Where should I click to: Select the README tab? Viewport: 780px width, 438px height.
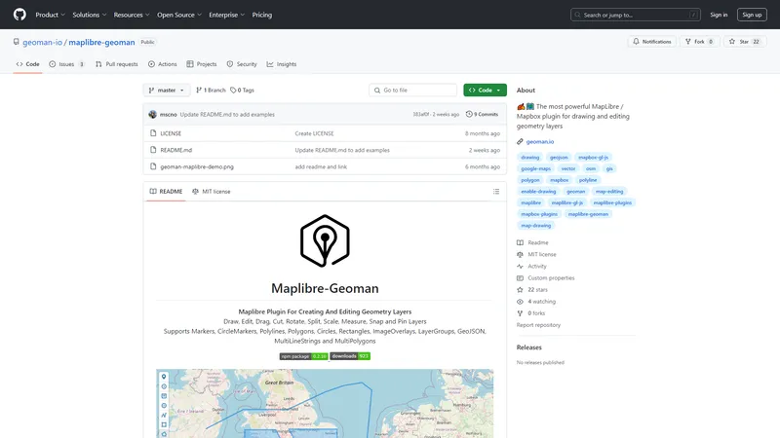166,192
